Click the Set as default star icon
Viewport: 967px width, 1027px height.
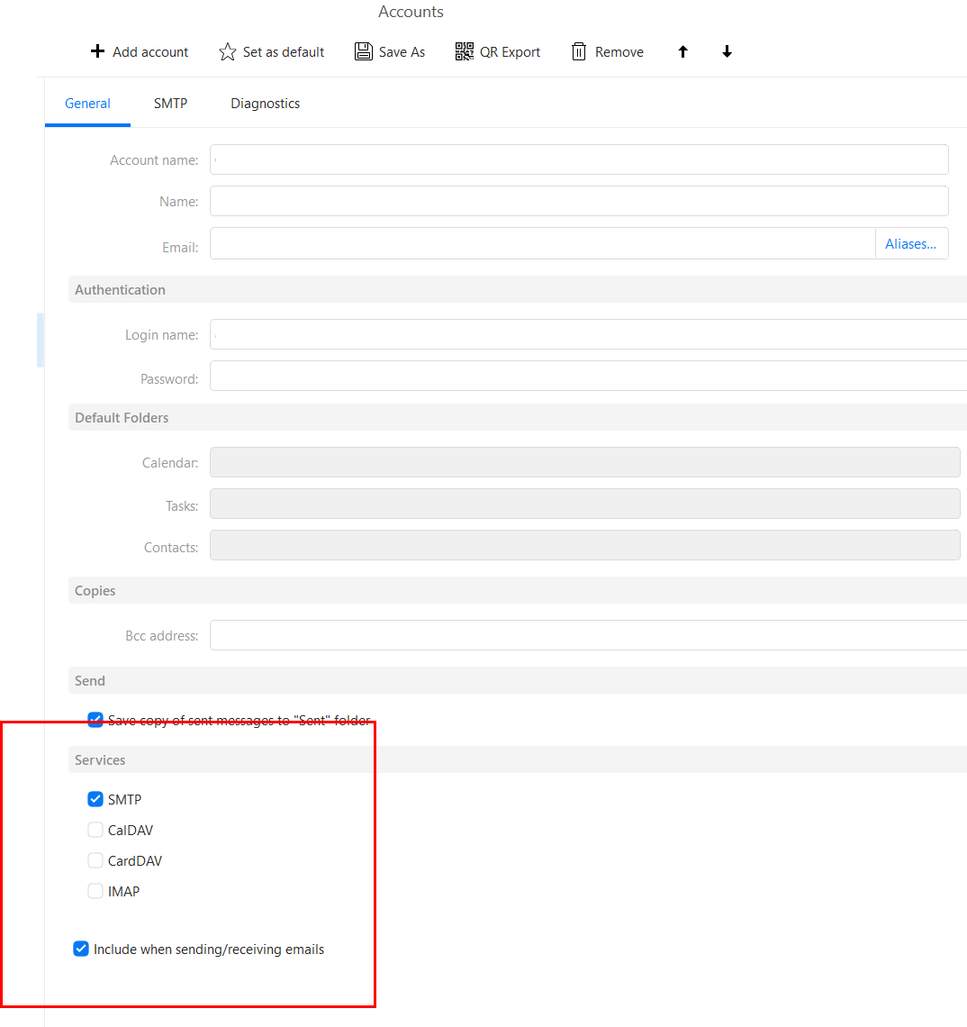coord(227,51)
